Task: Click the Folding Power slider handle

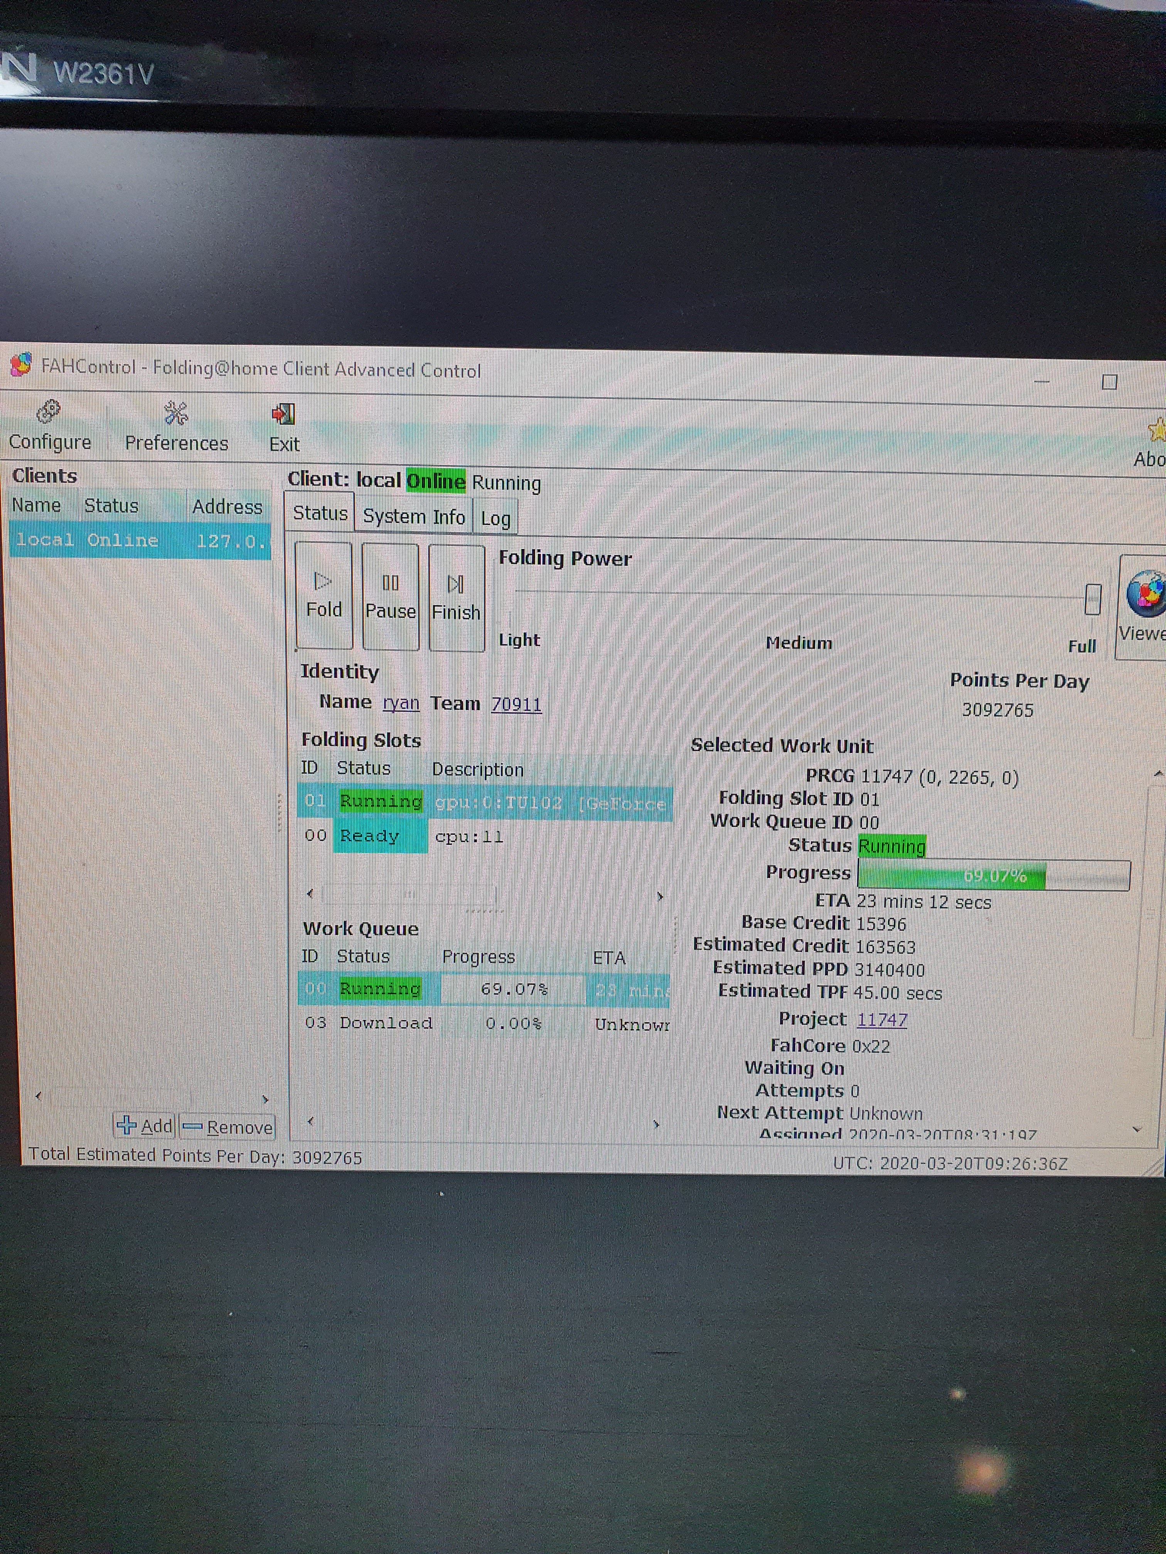Action: tap(1092, 599)
